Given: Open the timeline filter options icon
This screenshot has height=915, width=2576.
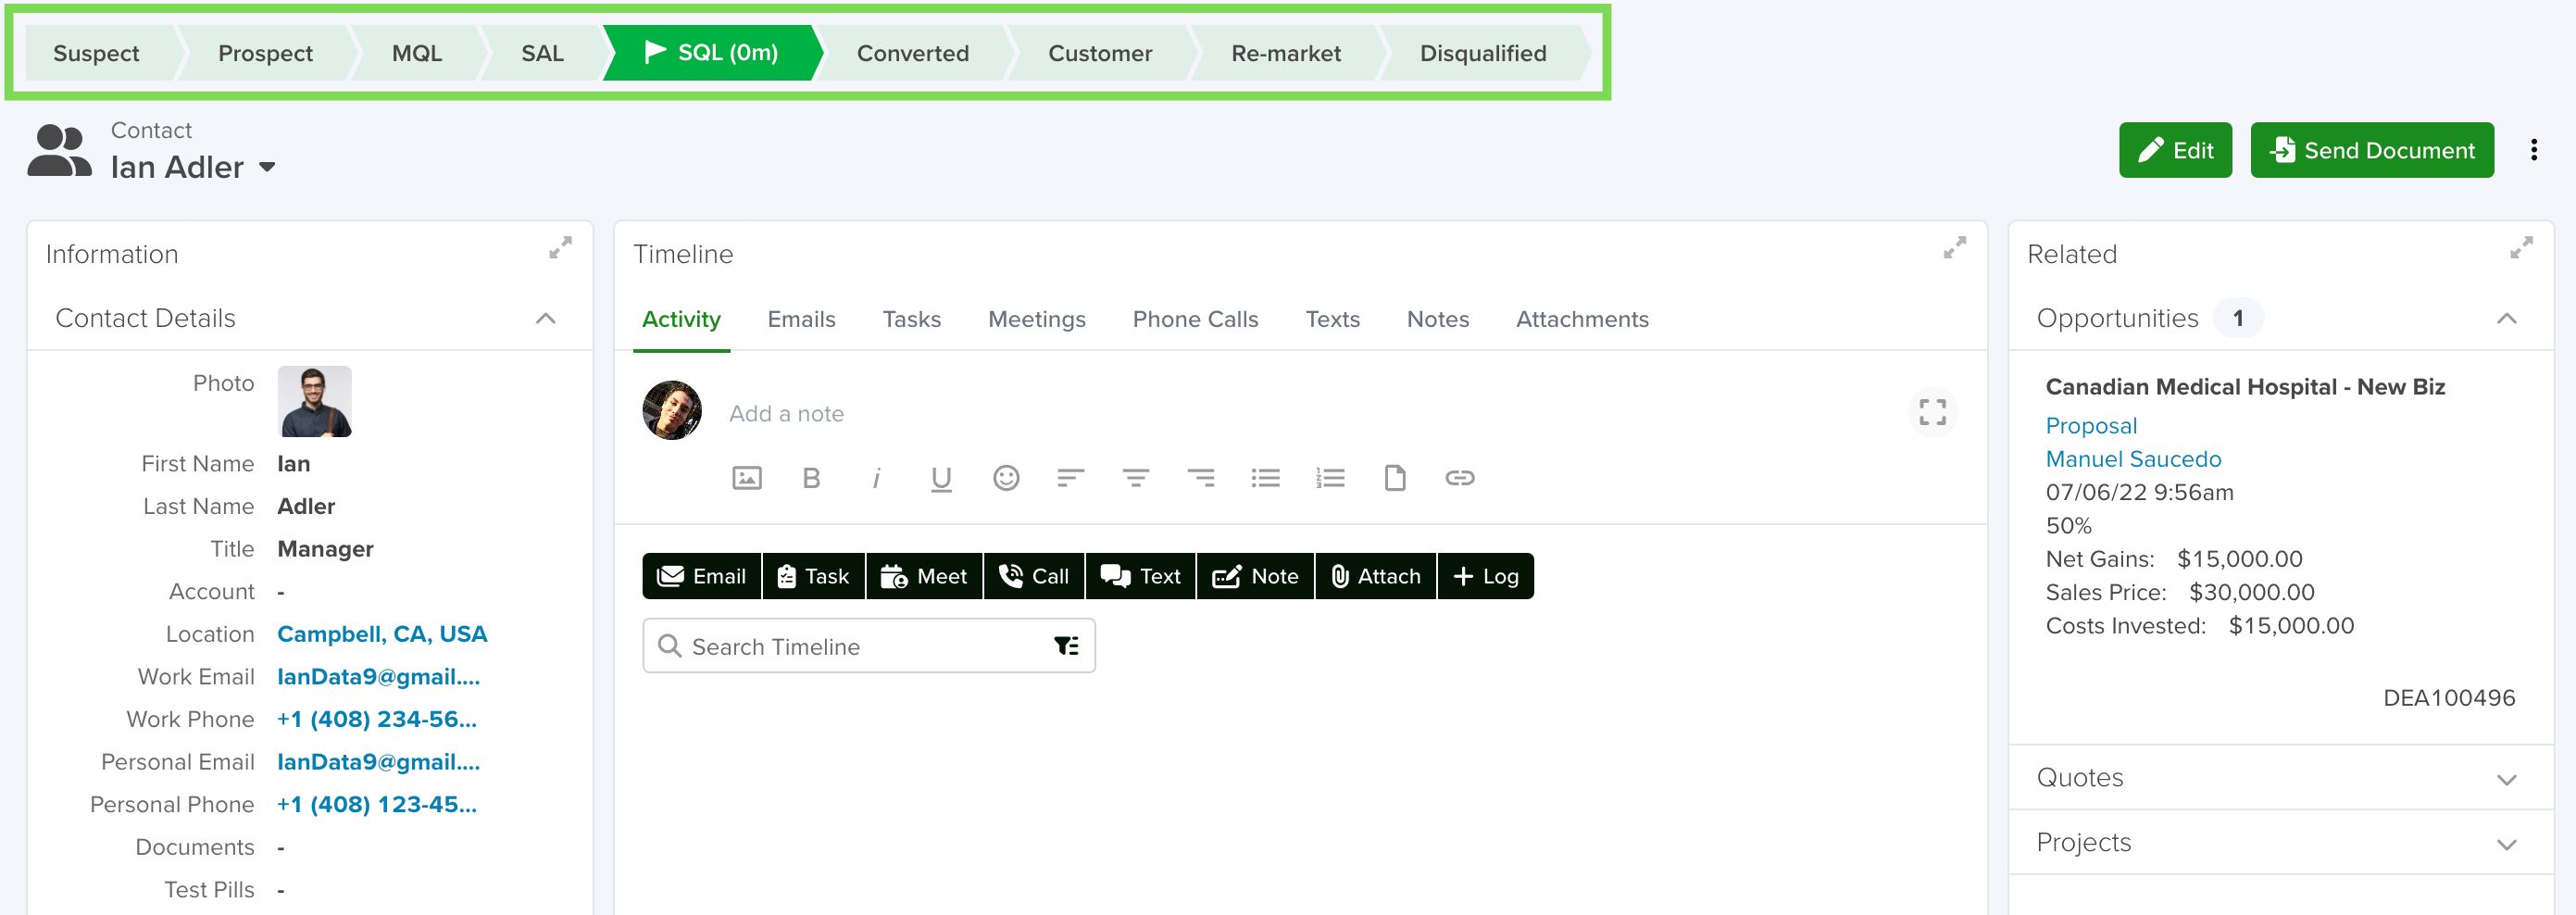Looking at the screenshot, I should pyautogui.click(x=1066, y=646).
